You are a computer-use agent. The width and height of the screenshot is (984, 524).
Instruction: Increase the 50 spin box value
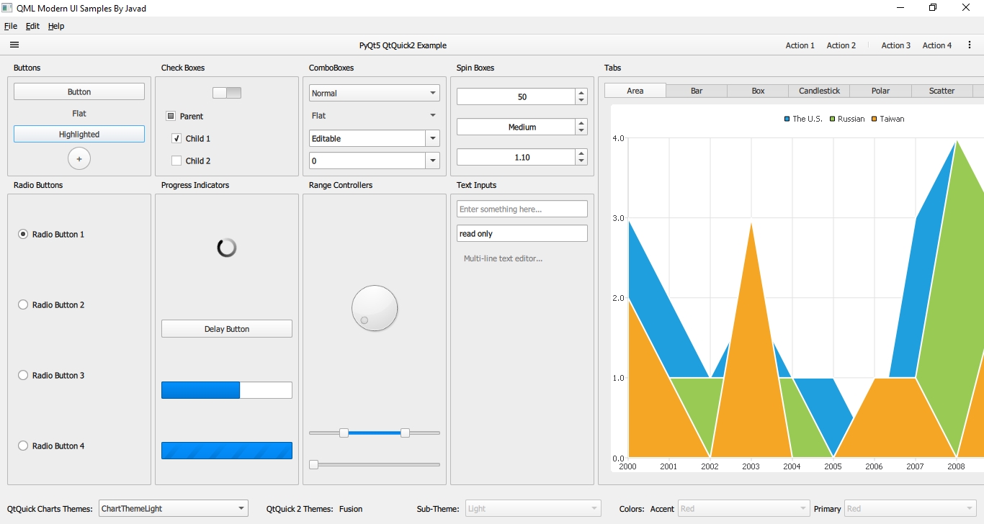[x=581, y=93]
